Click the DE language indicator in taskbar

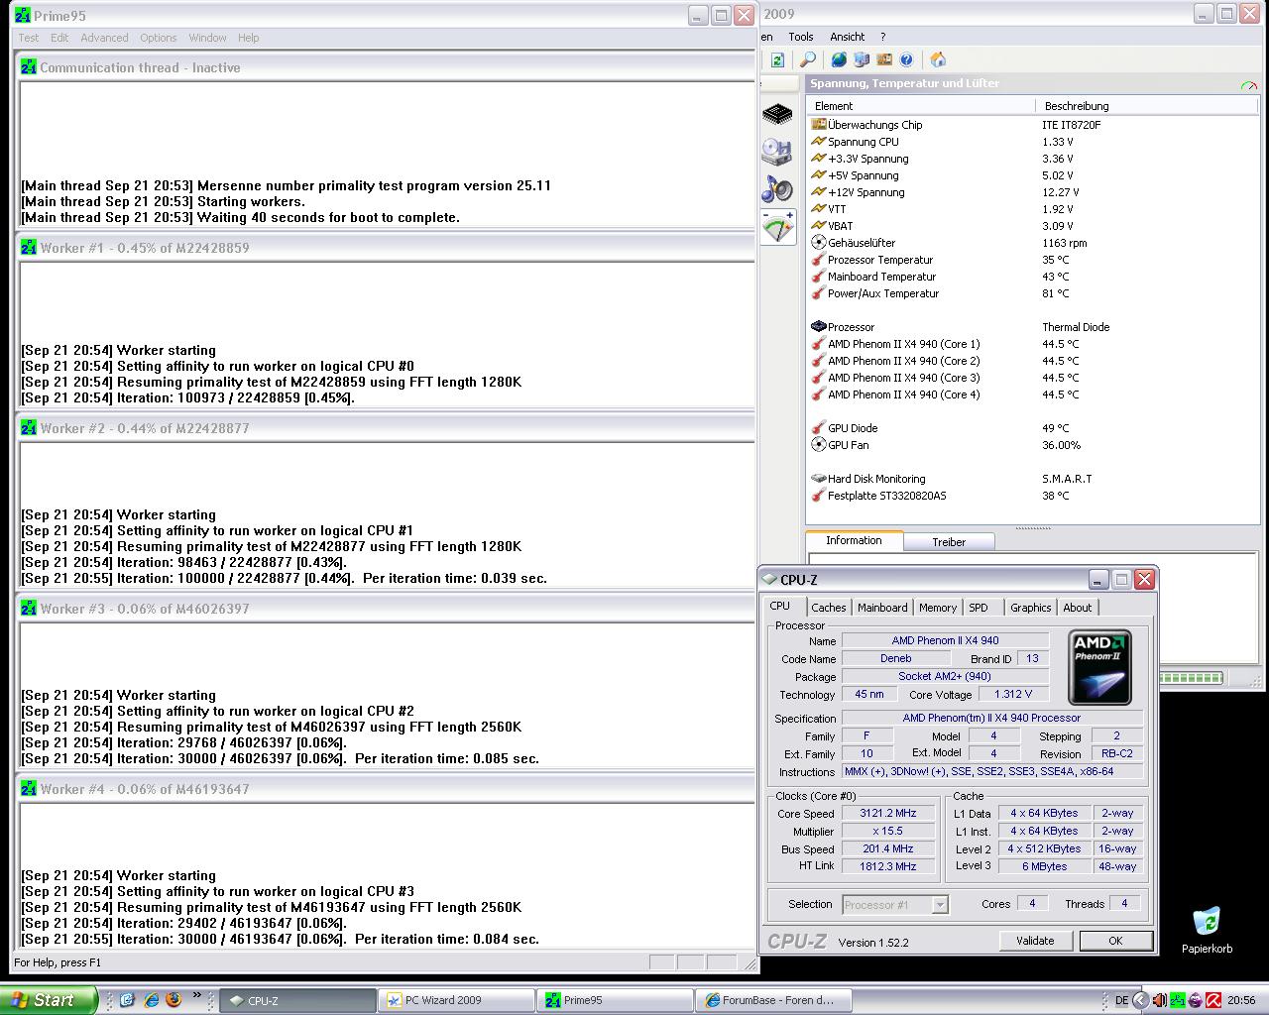(x=1121, y=1001)
